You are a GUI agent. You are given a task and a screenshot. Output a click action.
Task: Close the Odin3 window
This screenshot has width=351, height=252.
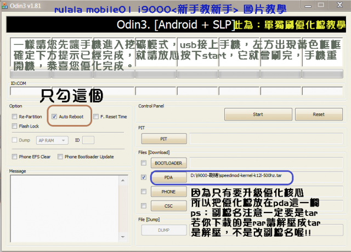(339, 5)
